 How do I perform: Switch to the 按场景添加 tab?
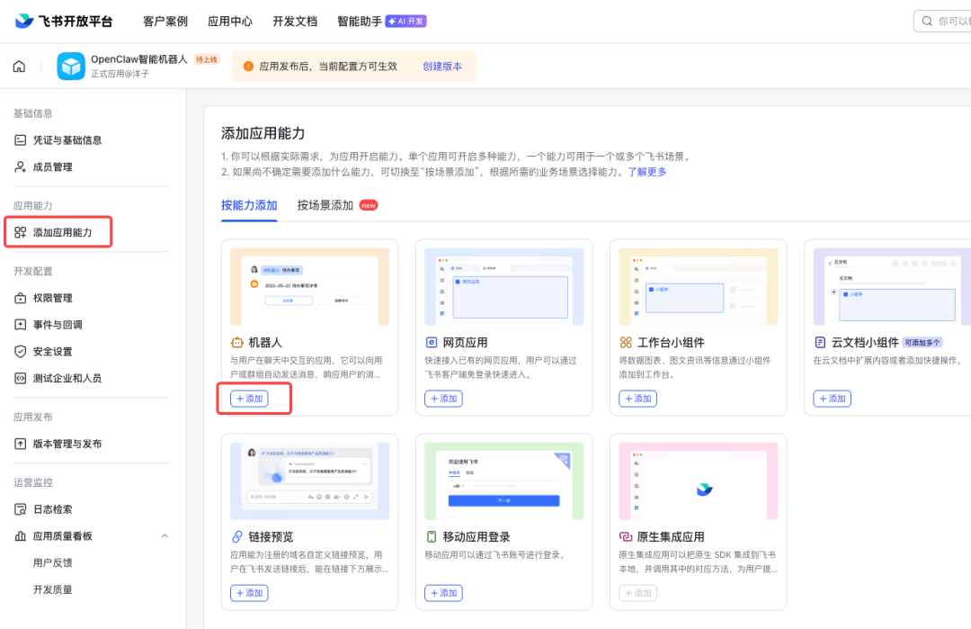pyautogui.click(x=325, y=205)
